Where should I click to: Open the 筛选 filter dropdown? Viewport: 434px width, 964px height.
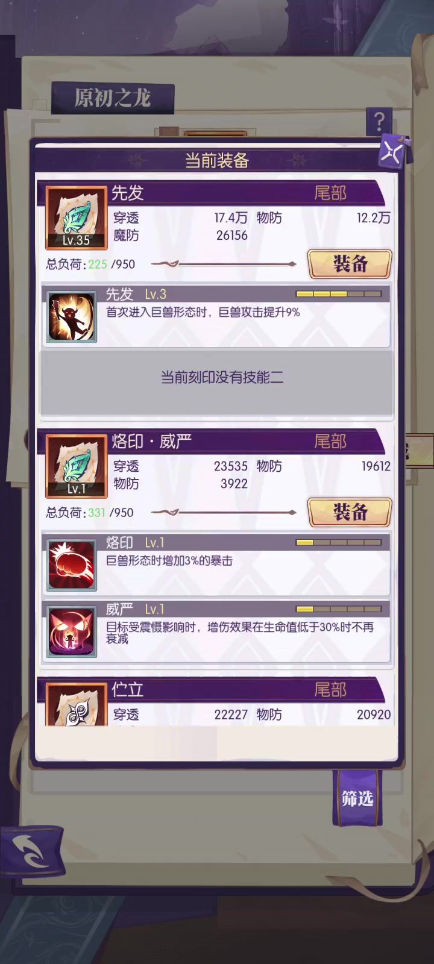point(357,798)
